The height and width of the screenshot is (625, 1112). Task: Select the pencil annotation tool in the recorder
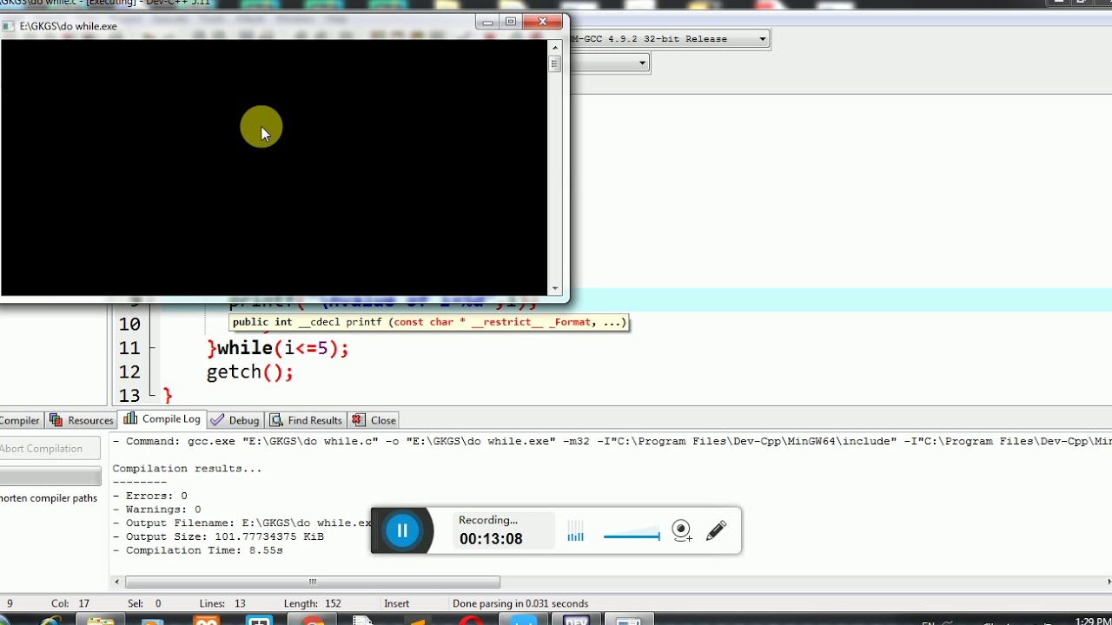[716, 530]
